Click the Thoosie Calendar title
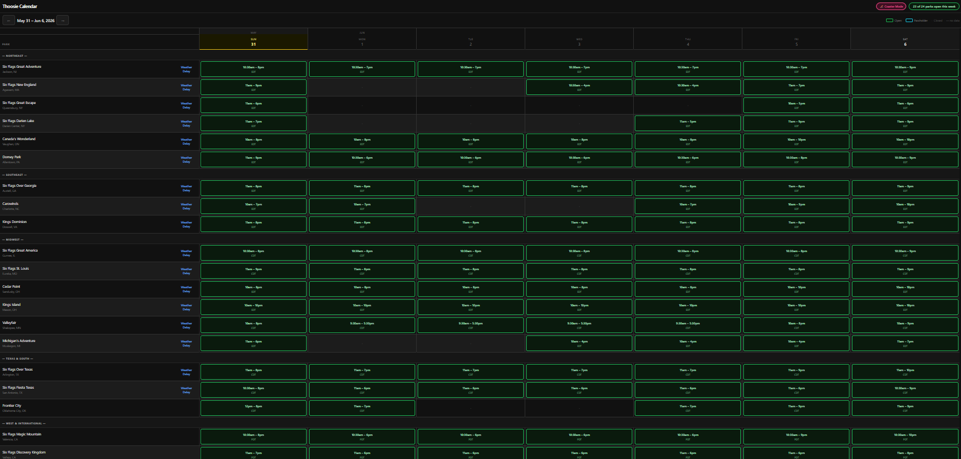This screenshot has height=459, width=961. [x=20, y=7]
